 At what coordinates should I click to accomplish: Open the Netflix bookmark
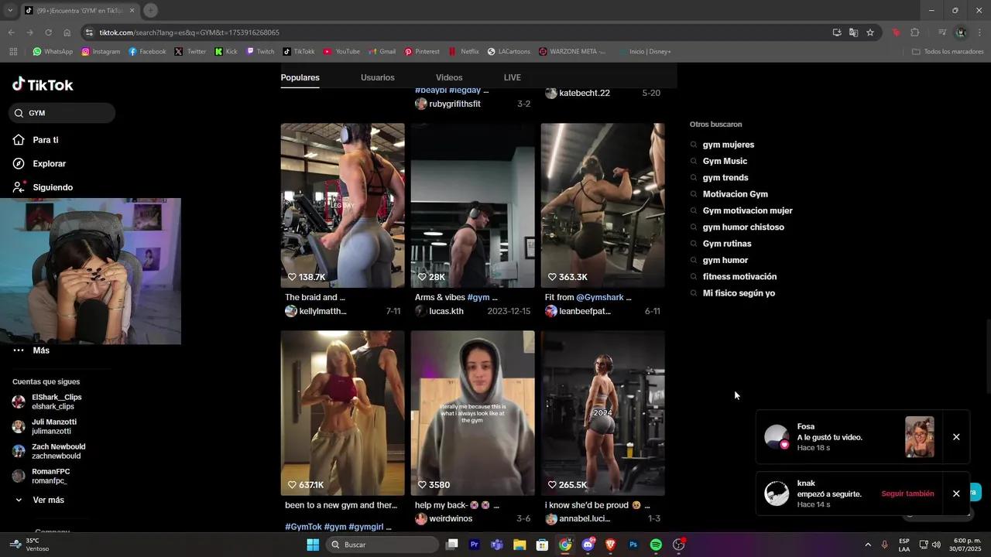click(x=464, y=52)
